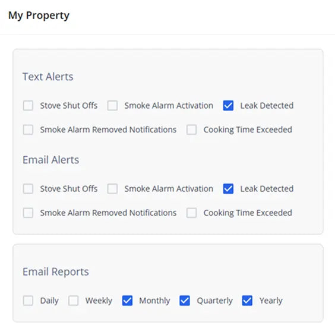Disable Quarterly email reports checkbox
Image resolution: width=335 pixels, height=335 pixels.
[185, 301]
